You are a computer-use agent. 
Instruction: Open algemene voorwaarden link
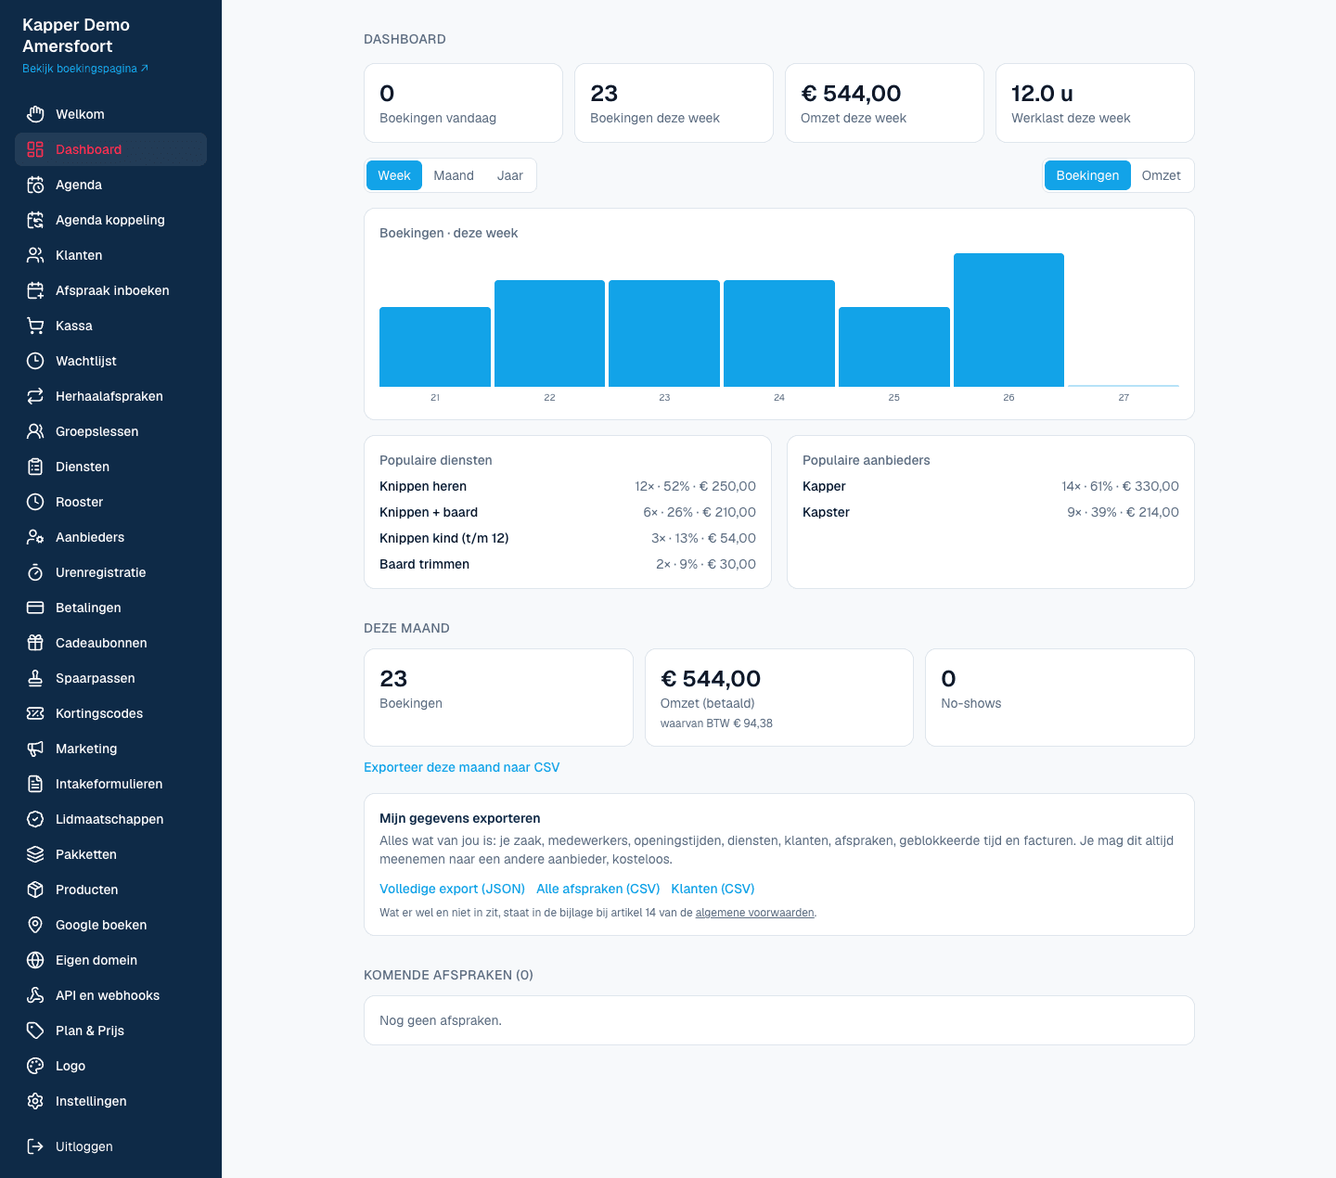coord(755,913)
